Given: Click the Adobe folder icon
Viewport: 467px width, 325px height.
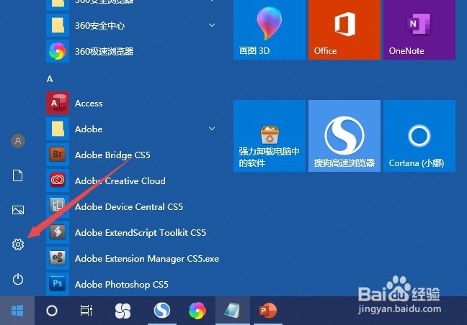Looking at the screenshot, I should [x=58, y=129].
